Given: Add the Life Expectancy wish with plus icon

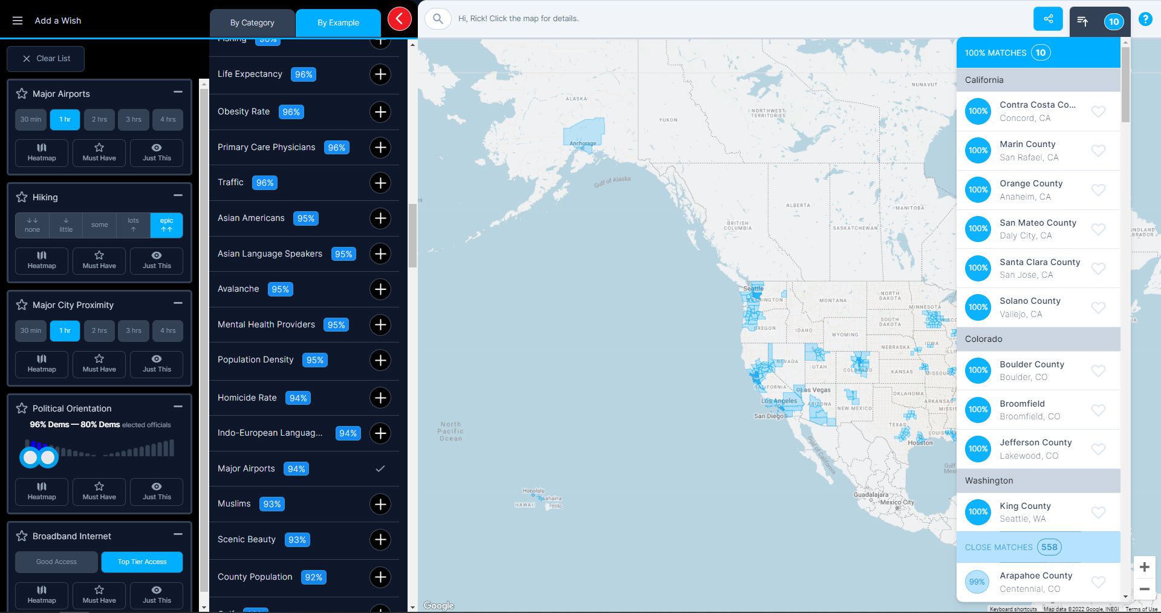Looking at the screenshot, I should pos(380,74).
